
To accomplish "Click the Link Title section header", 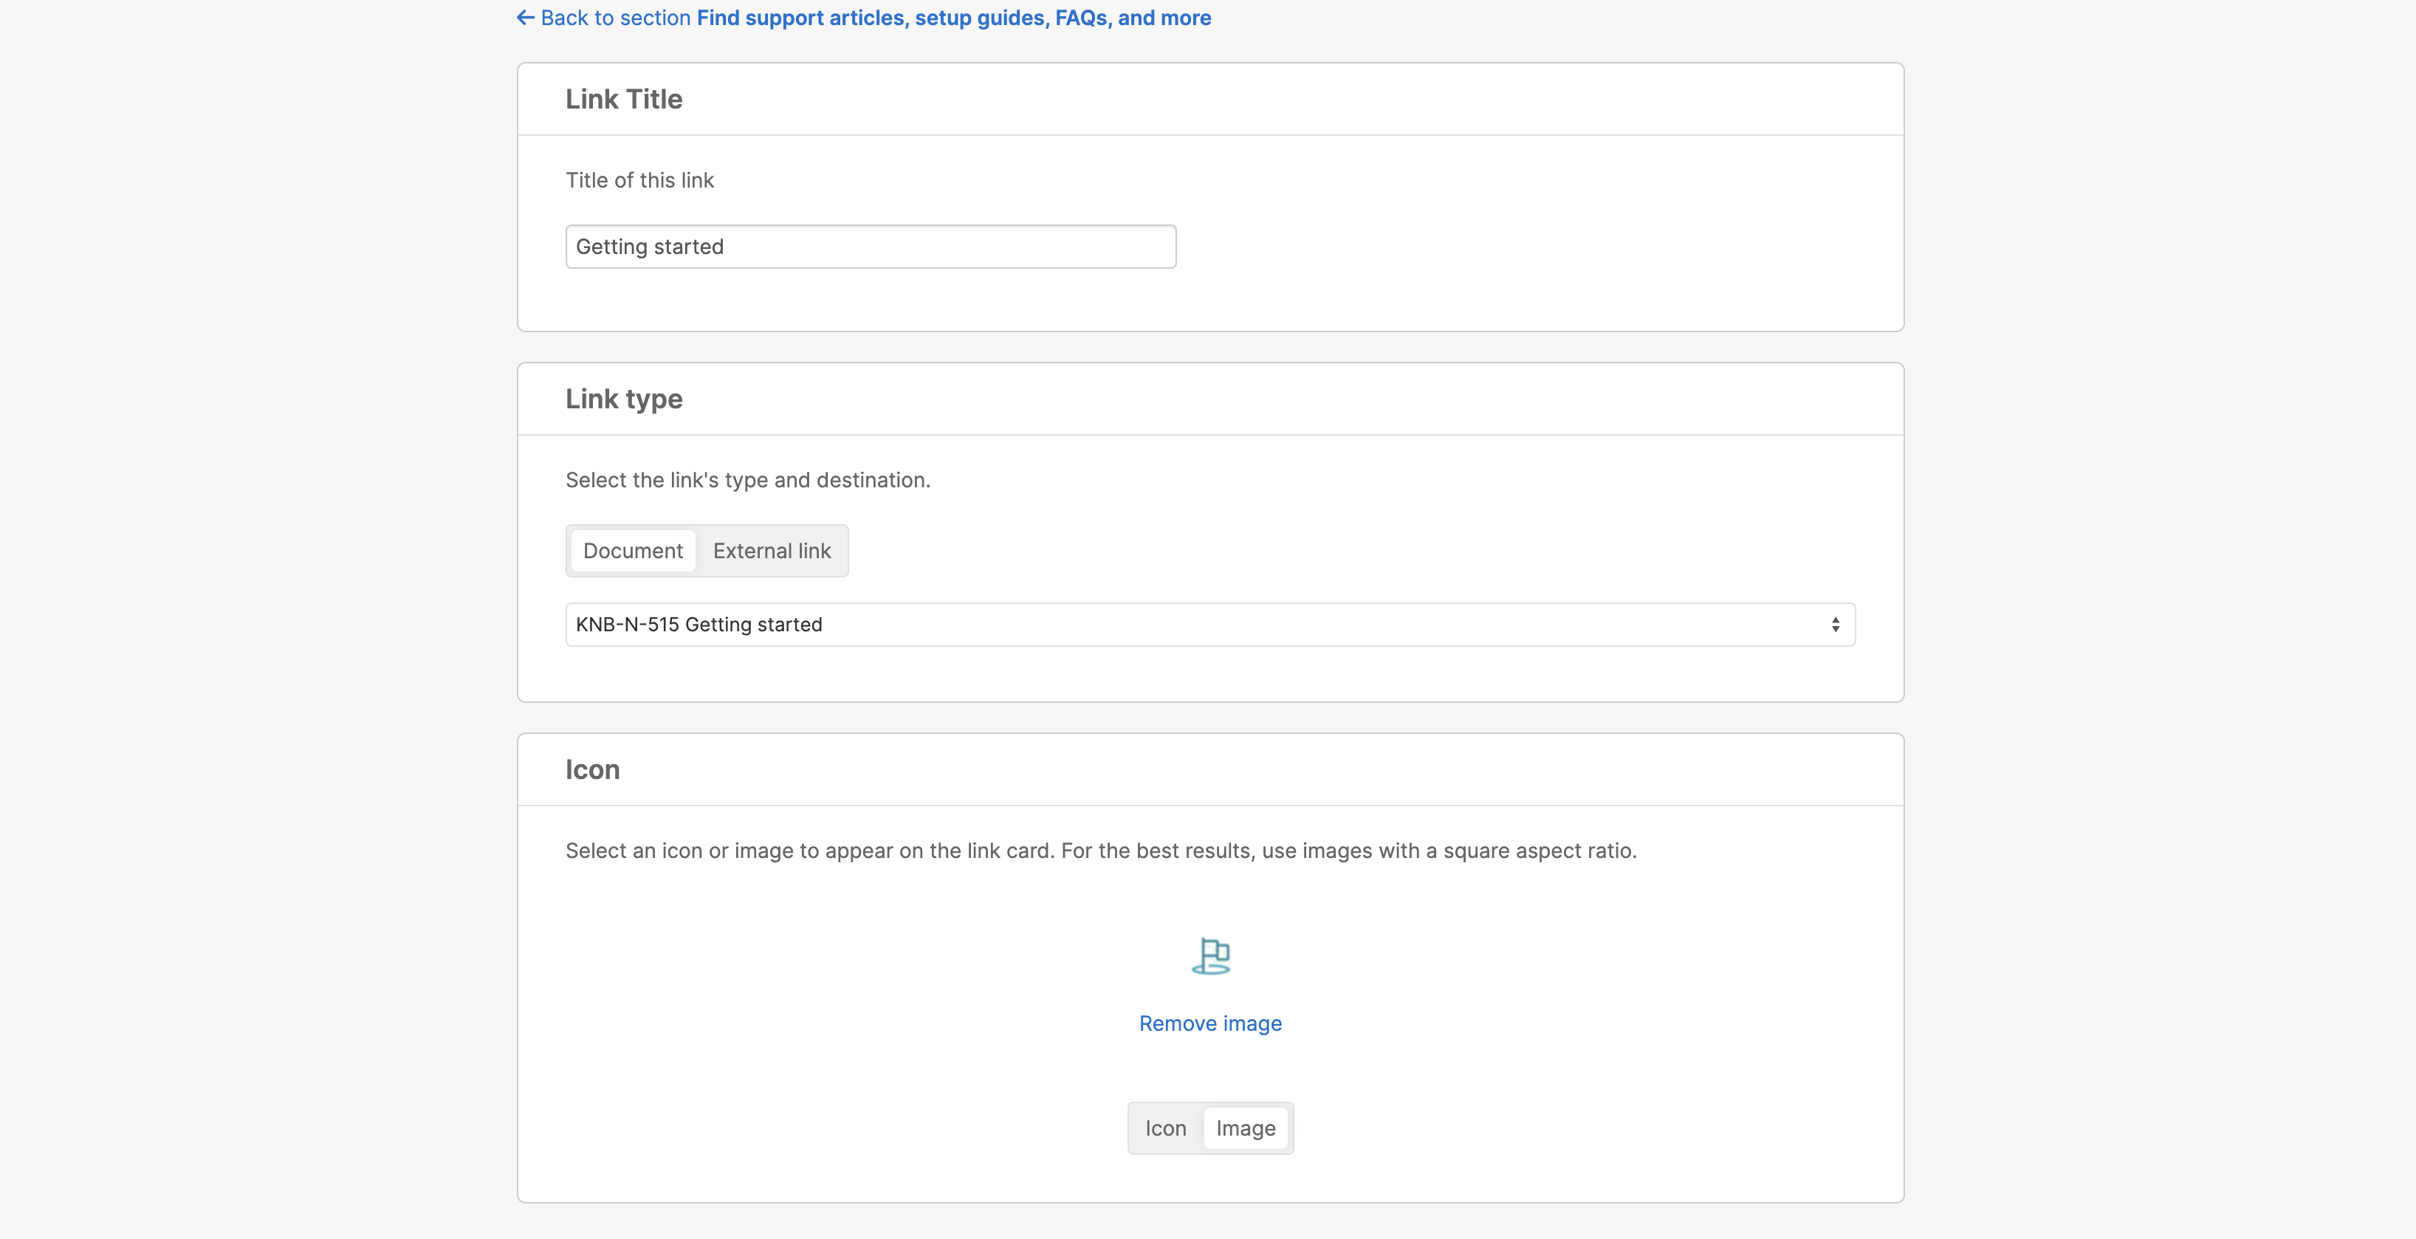I will [x=622, y=98].
